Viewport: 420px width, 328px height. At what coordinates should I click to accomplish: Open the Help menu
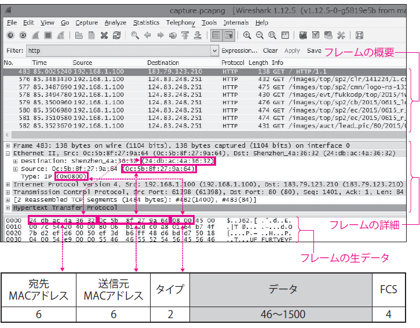point(262,23)
